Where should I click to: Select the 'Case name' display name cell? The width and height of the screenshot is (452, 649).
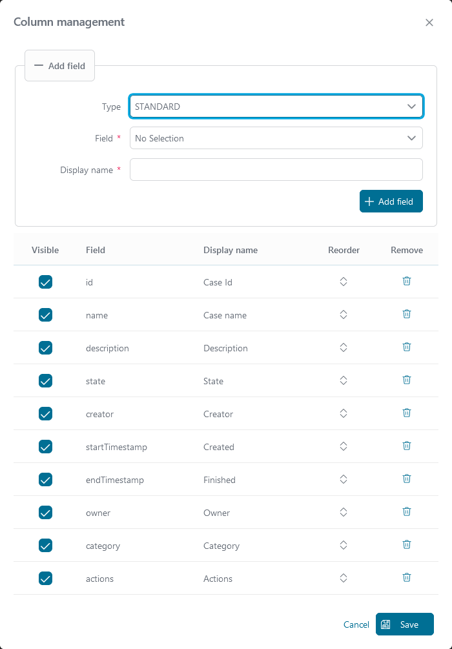225,315
